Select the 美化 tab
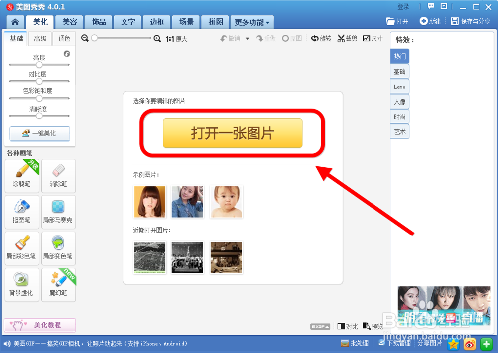498x353 pixels. [40, 22]
